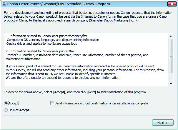Image resolution: width=178 pixels, height=130 pixels.
Task: Click the scroll up arrow of terms box
Action: [x=171, y=36]
